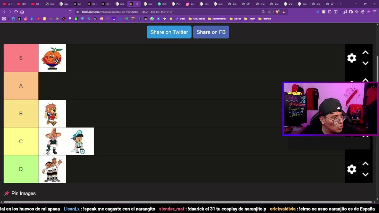Image resolution: width=379 pixels, height=213 pixels.
Task: Open Kick bookmark icon
Action: pos(76,19)
